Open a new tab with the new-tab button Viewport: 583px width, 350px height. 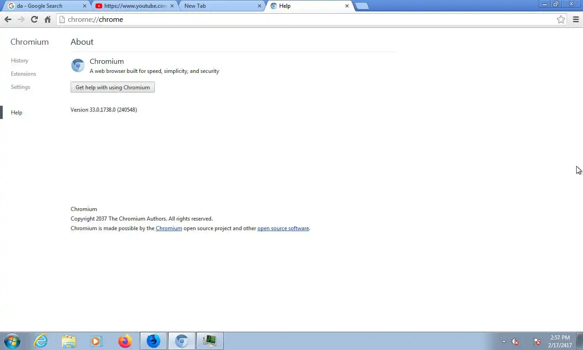coord(362,6)
